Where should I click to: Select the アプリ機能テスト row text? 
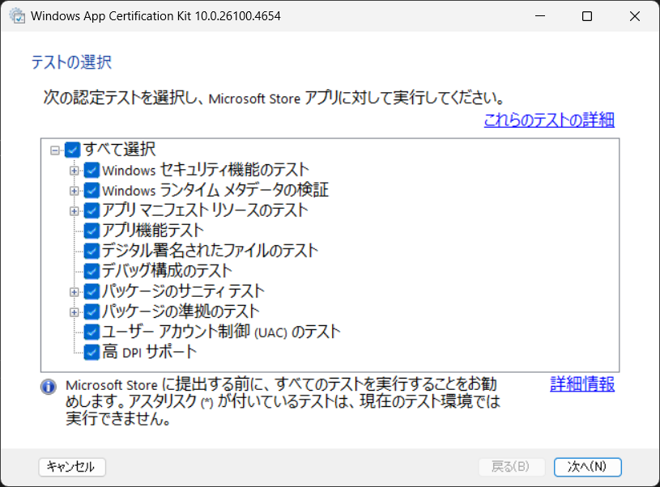click(152, 231)
